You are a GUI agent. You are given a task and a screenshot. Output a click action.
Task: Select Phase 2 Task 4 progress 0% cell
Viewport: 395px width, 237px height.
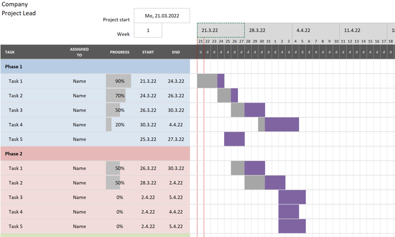click(119, 212)
